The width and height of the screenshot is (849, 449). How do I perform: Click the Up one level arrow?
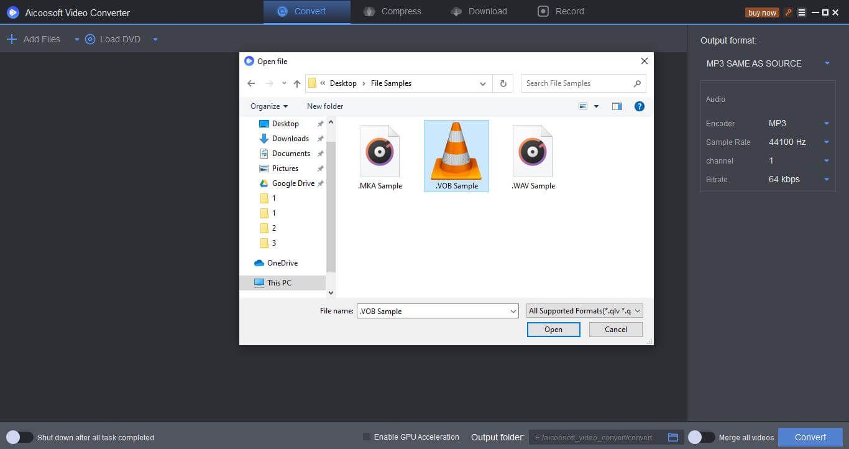(x=297, y=83)
